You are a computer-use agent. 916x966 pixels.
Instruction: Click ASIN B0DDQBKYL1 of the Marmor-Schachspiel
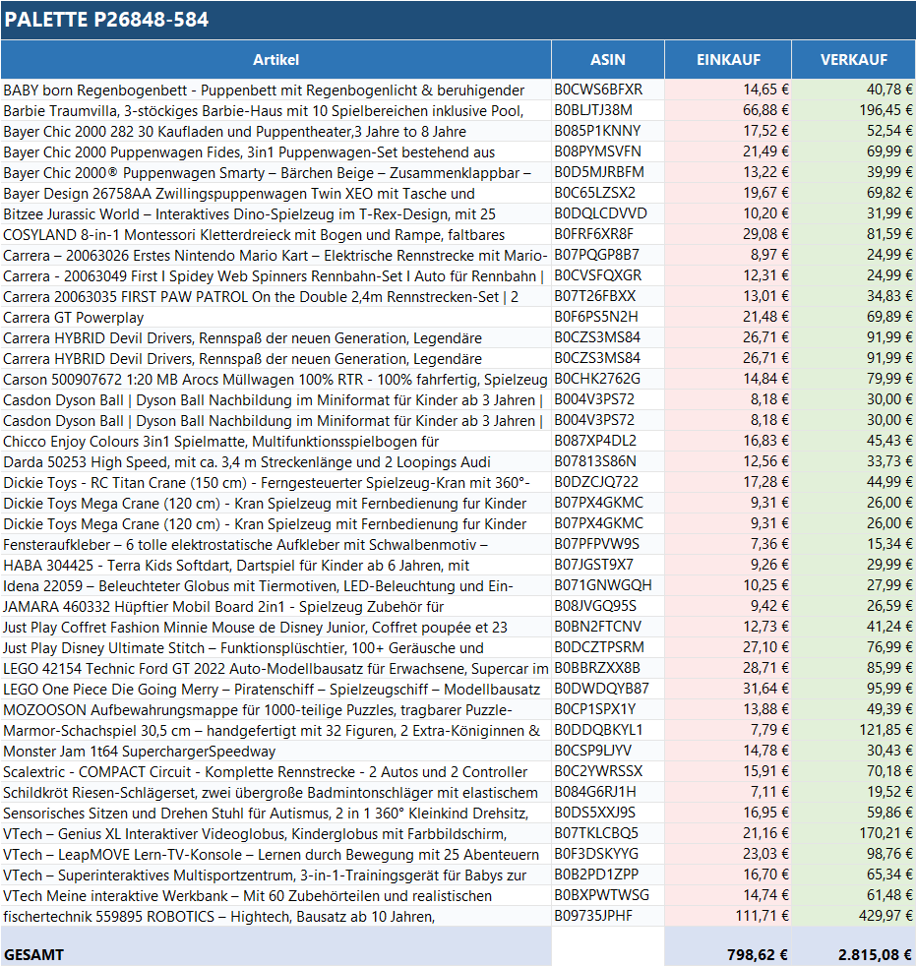tap(598, 730)
